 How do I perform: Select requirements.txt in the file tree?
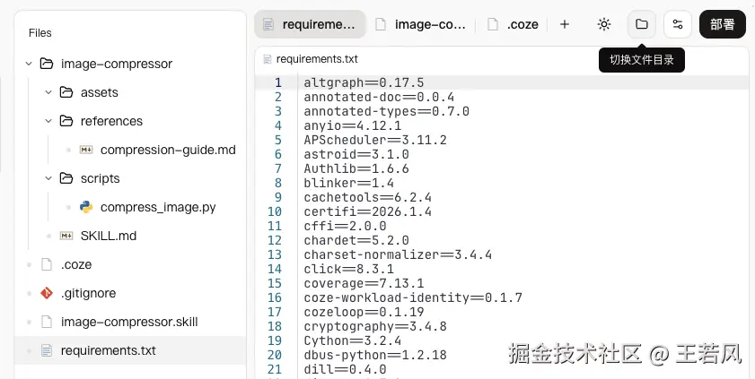pos(130,350)
